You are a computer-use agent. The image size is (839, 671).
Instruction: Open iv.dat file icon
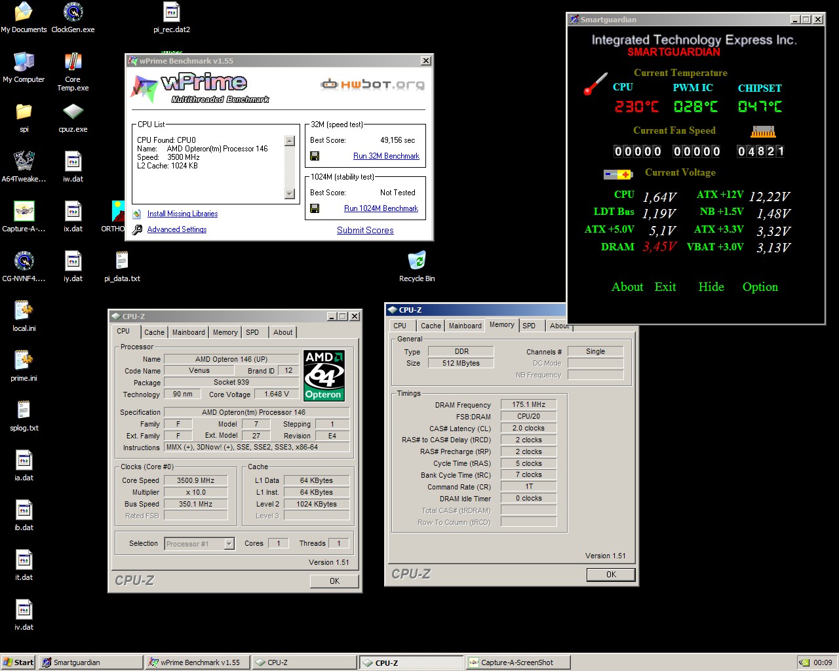pyautogui.click(x=24, y=615)
